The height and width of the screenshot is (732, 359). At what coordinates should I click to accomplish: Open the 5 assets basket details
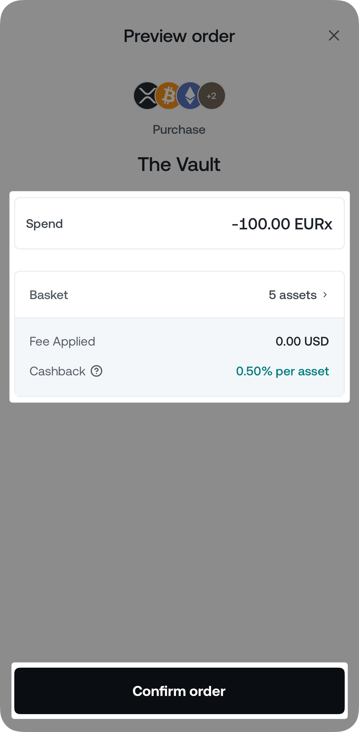[x=292, y=295]
